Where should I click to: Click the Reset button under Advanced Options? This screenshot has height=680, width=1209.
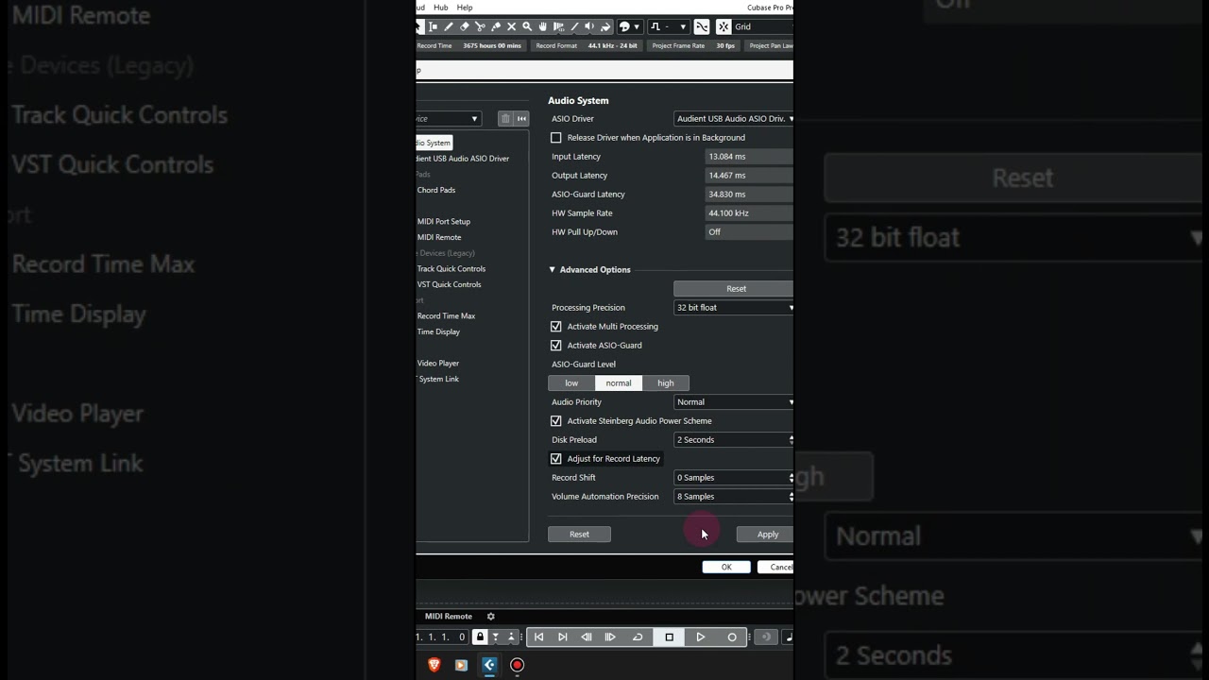(733, 288)
